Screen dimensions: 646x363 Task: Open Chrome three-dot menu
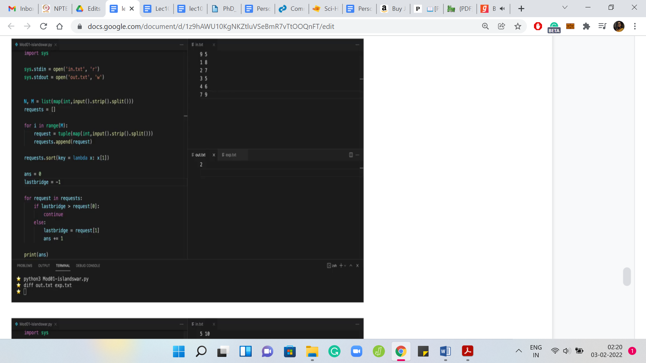pyautogui.click(x=635, y=26)
